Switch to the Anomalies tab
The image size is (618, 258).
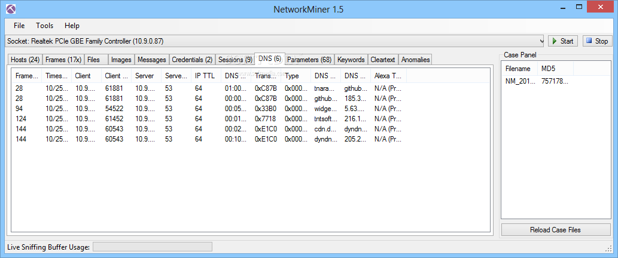pos(415,60)
